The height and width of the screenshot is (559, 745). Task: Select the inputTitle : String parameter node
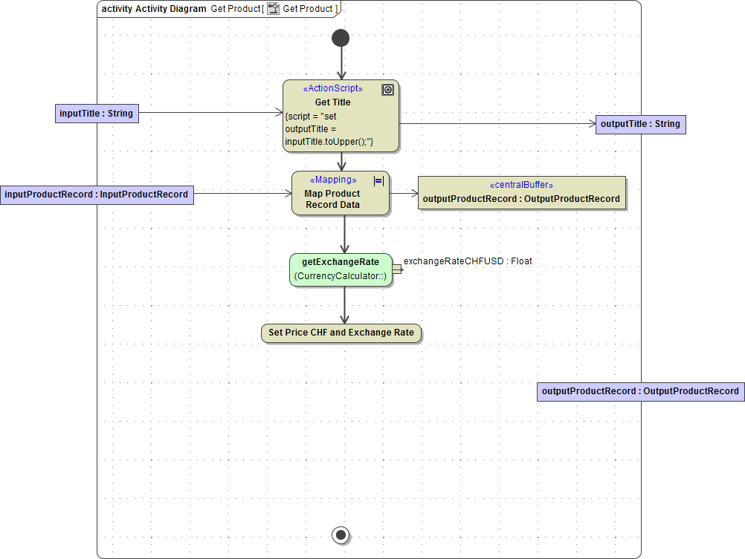97,113
